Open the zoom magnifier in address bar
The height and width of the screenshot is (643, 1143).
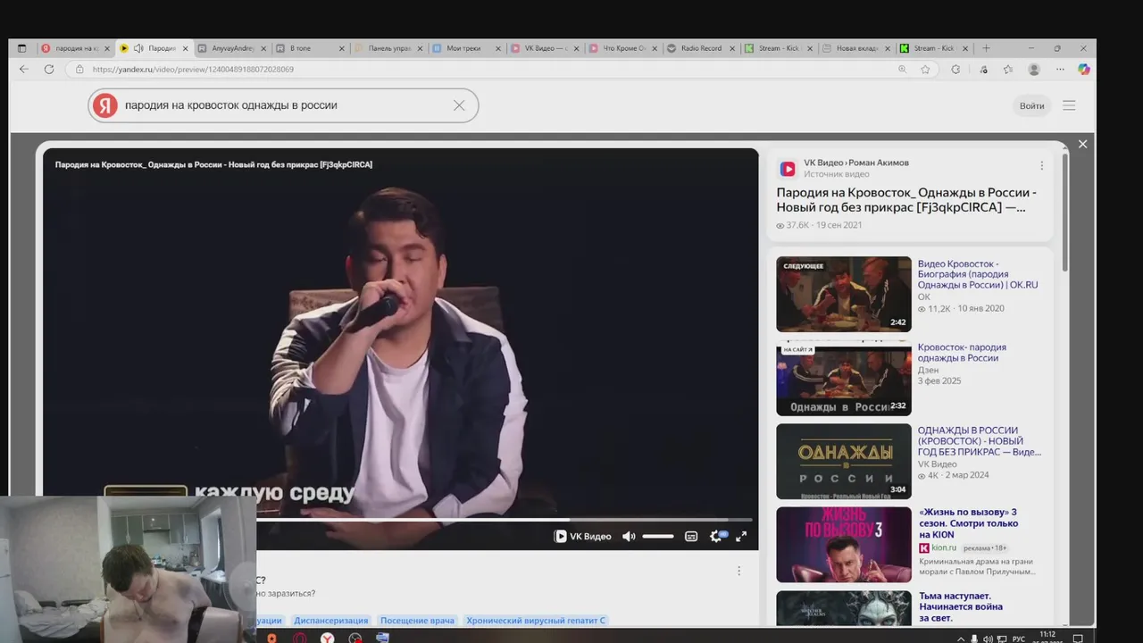[902, 70]
